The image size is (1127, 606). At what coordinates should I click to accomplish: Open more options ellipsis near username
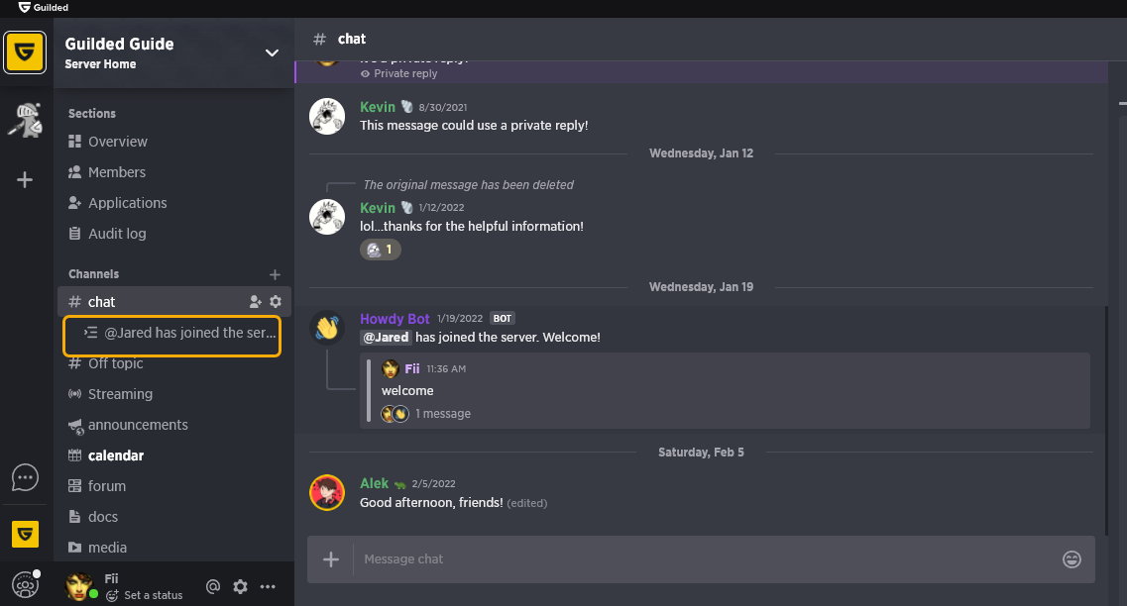tap(268, 586)
